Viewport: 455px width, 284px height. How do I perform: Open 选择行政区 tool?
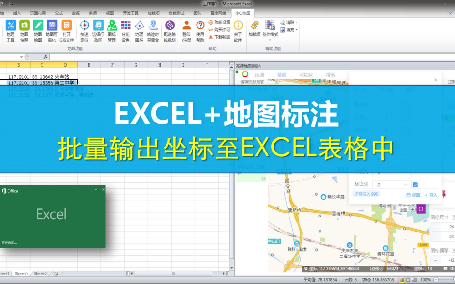98,31
